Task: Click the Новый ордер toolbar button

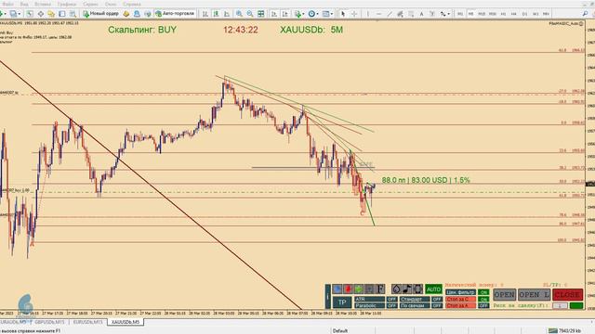Action: [101, 14]
